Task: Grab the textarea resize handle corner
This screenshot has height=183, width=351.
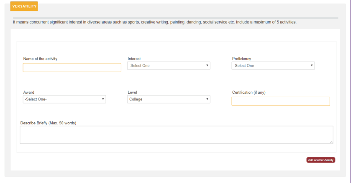Action: (331, 142)
